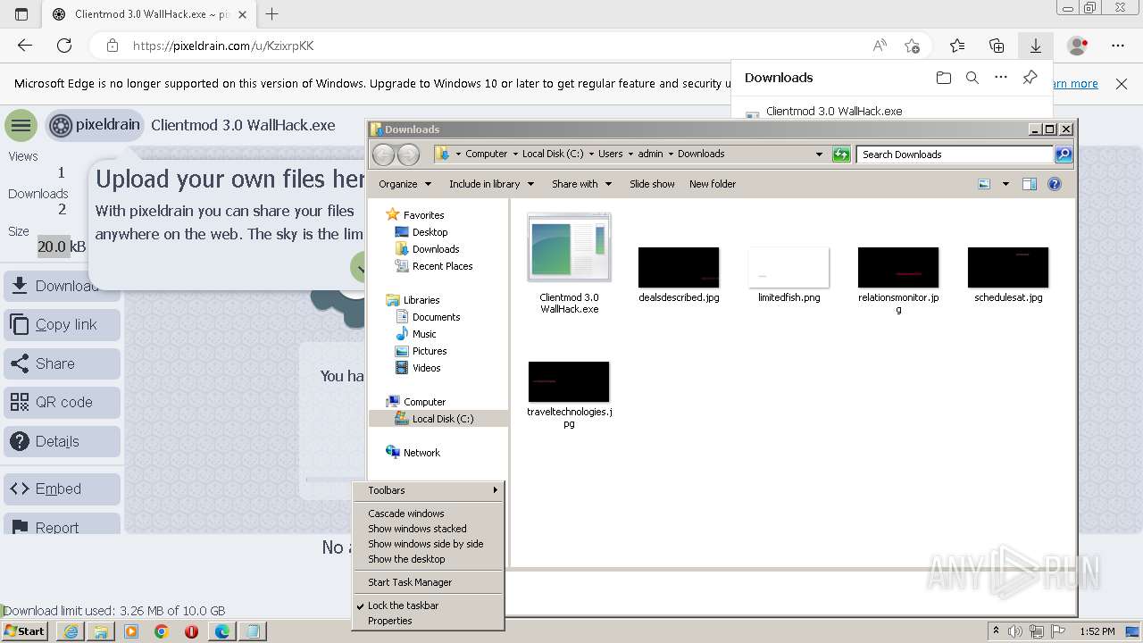1143x643 pixels.
Task: Open the Favorites list icon in Edge toolbar
Action: tap(957, 46)
